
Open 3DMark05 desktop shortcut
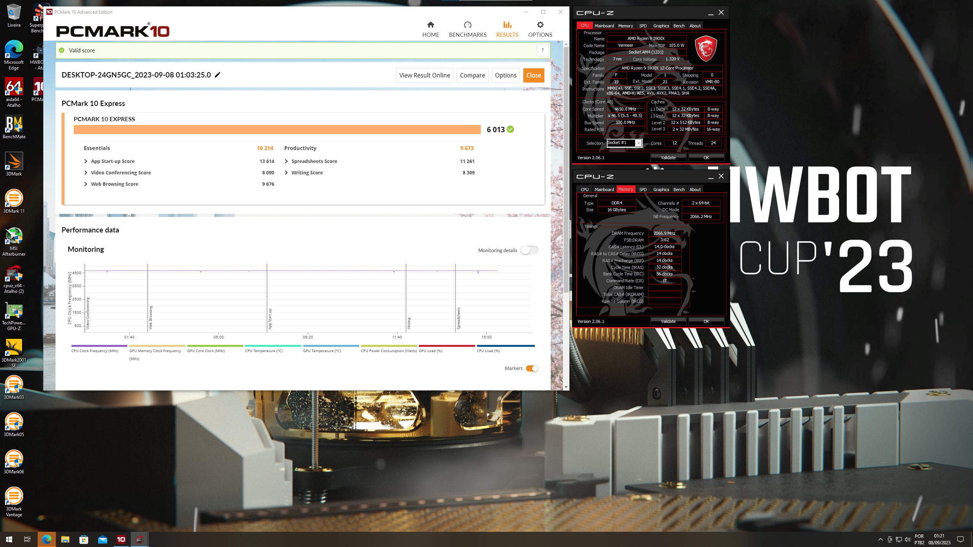14,425
